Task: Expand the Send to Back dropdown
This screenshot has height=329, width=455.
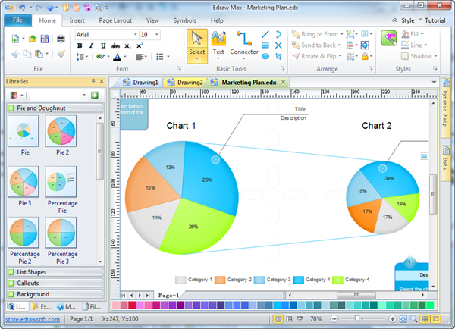Action: (339, 45)
